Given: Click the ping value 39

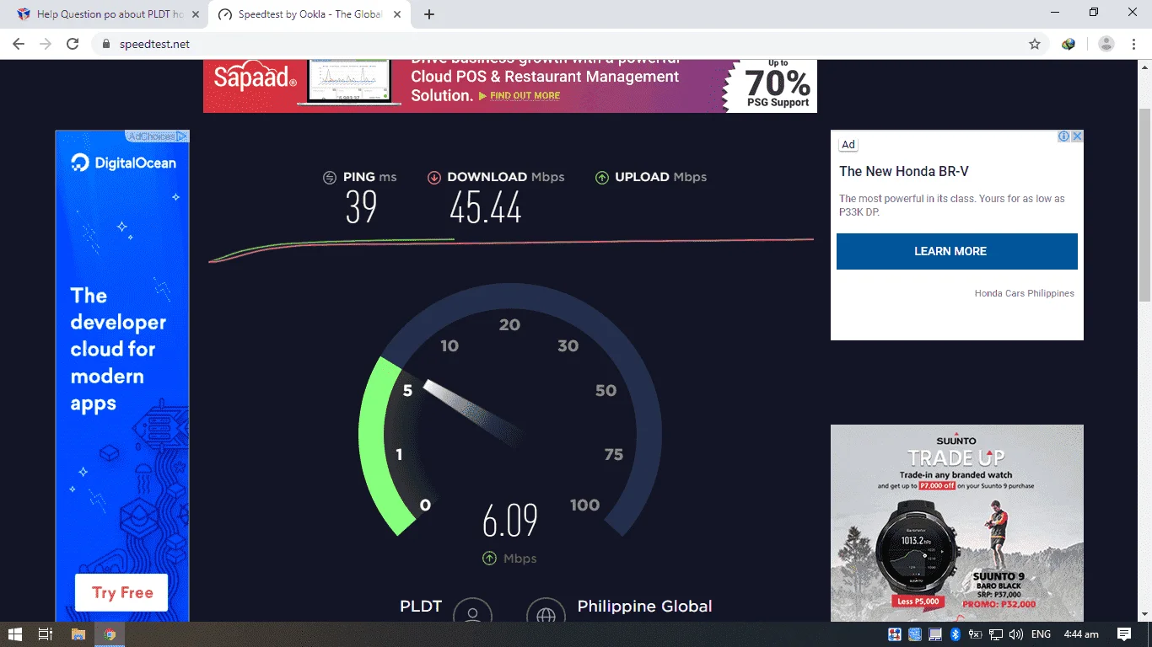Looking at the screenshot, I should click(x=361, y=207).
